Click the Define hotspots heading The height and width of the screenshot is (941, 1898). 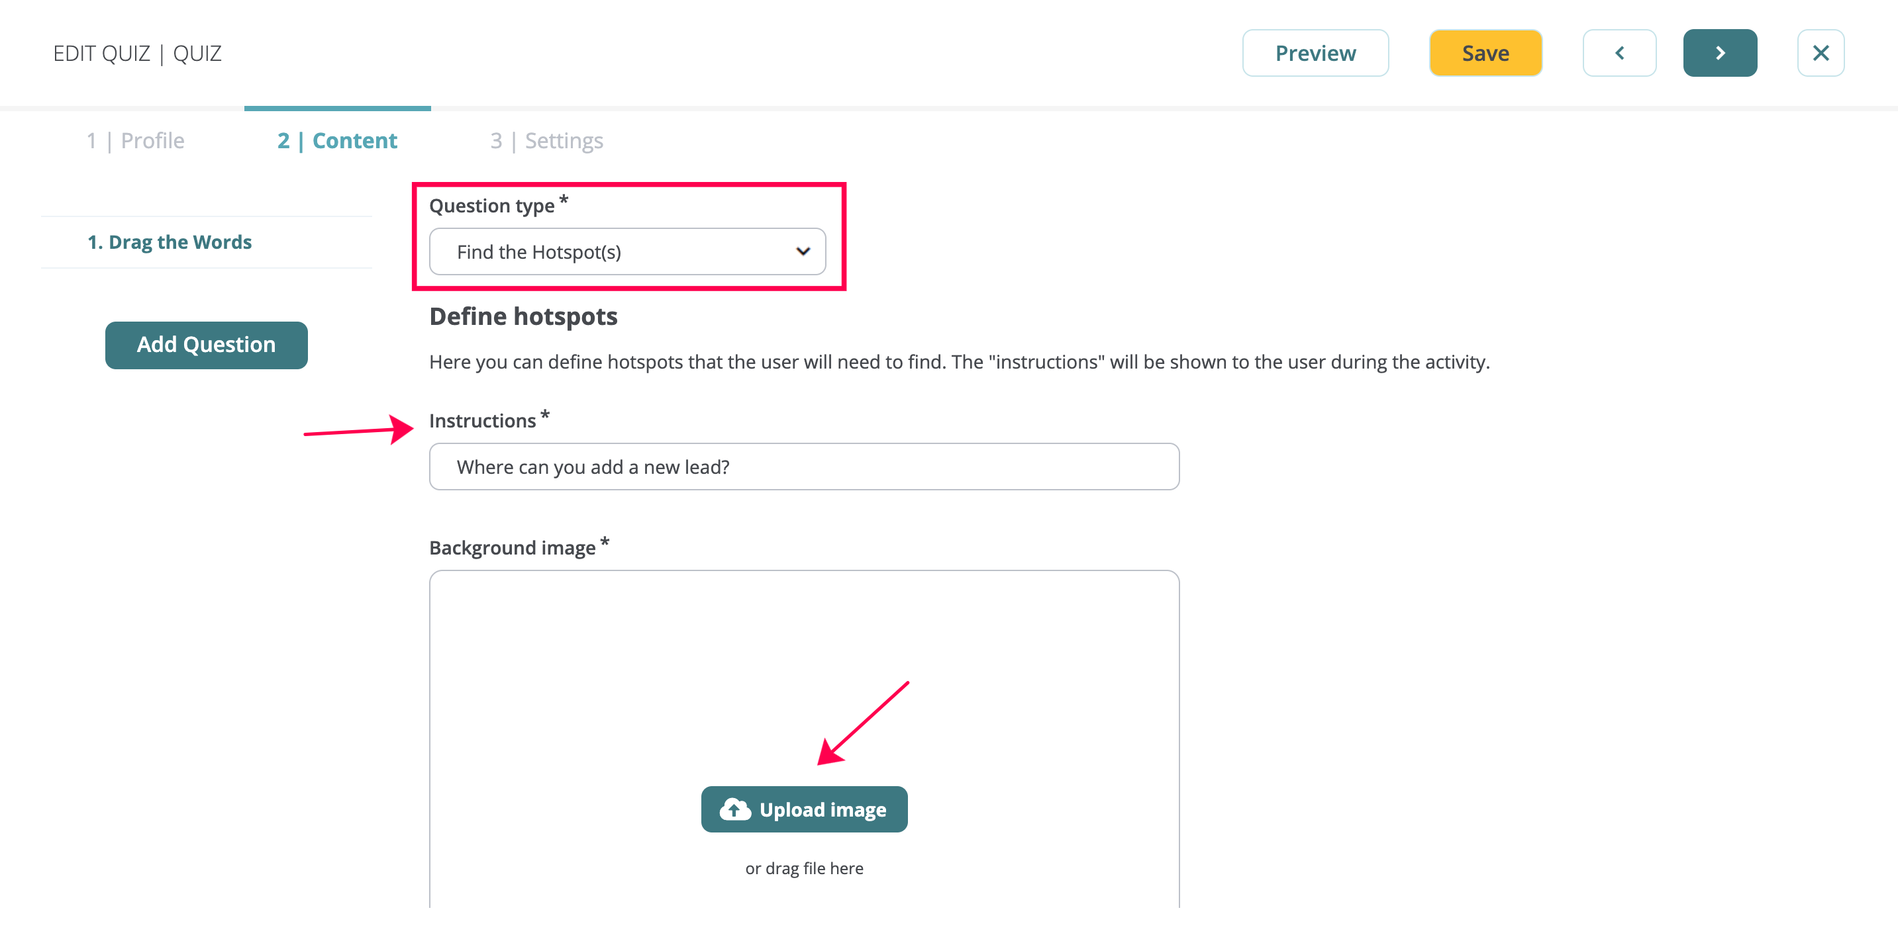click(x=523, y=316)
